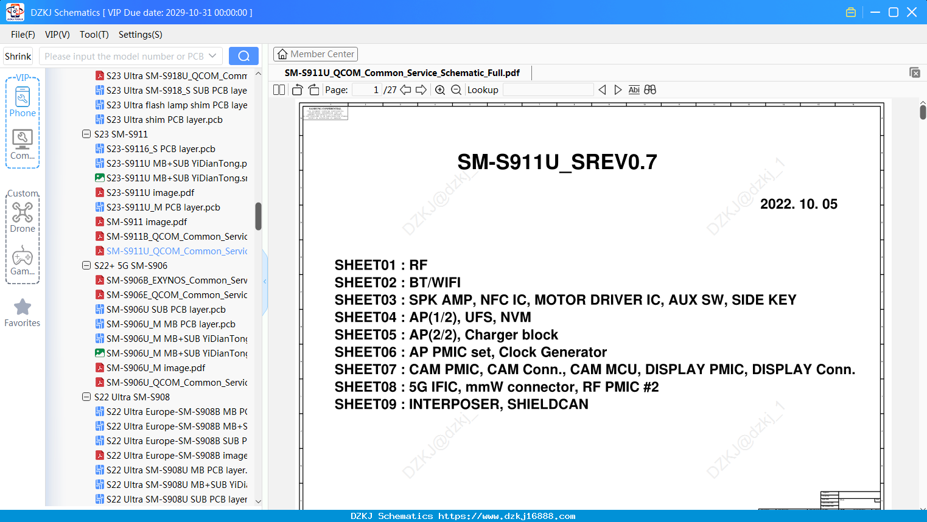Screen dimensions: 927x522
Task: Select the SM-S911U schematic PDF tab
Action: click(x=402, y=73)
